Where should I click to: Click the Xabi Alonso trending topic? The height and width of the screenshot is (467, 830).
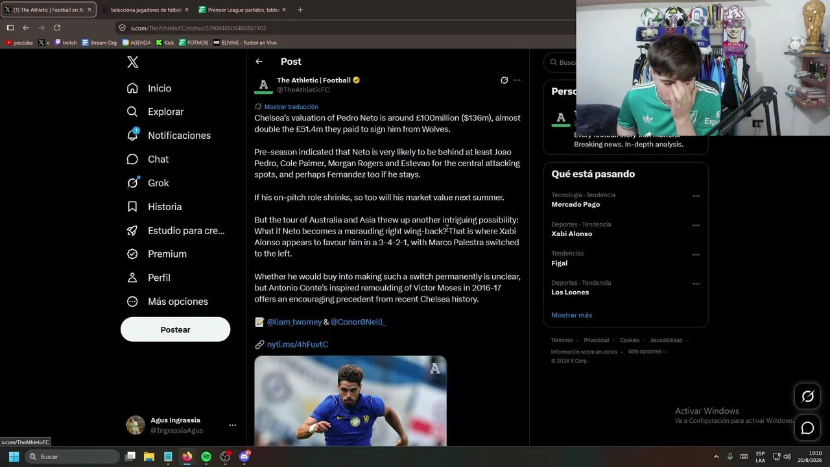click(x=572, y=233)
